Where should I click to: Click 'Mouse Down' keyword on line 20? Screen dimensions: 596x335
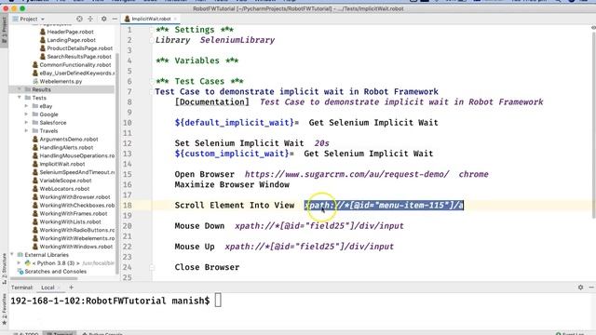[199, 226]
